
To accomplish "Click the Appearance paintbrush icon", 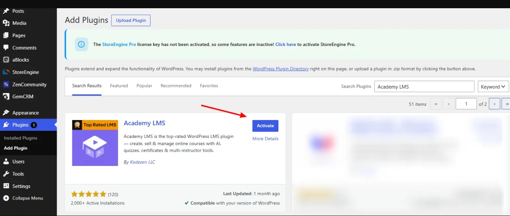I will pos(6,113).
